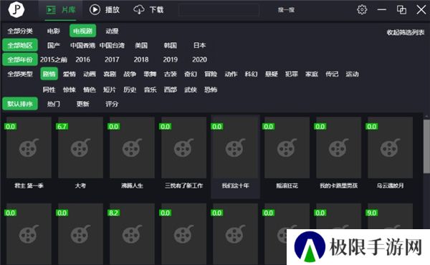
Task: Filter by year 2018
Action: (141, 59)
